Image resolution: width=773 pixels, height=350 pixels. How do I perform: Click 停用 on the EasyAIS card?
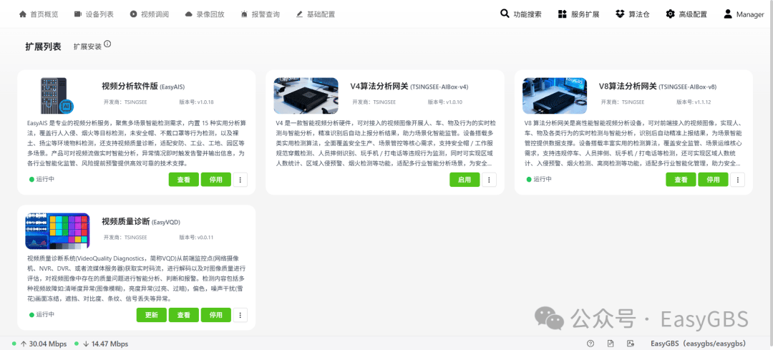pyautogui.click(x=216, y=180)
